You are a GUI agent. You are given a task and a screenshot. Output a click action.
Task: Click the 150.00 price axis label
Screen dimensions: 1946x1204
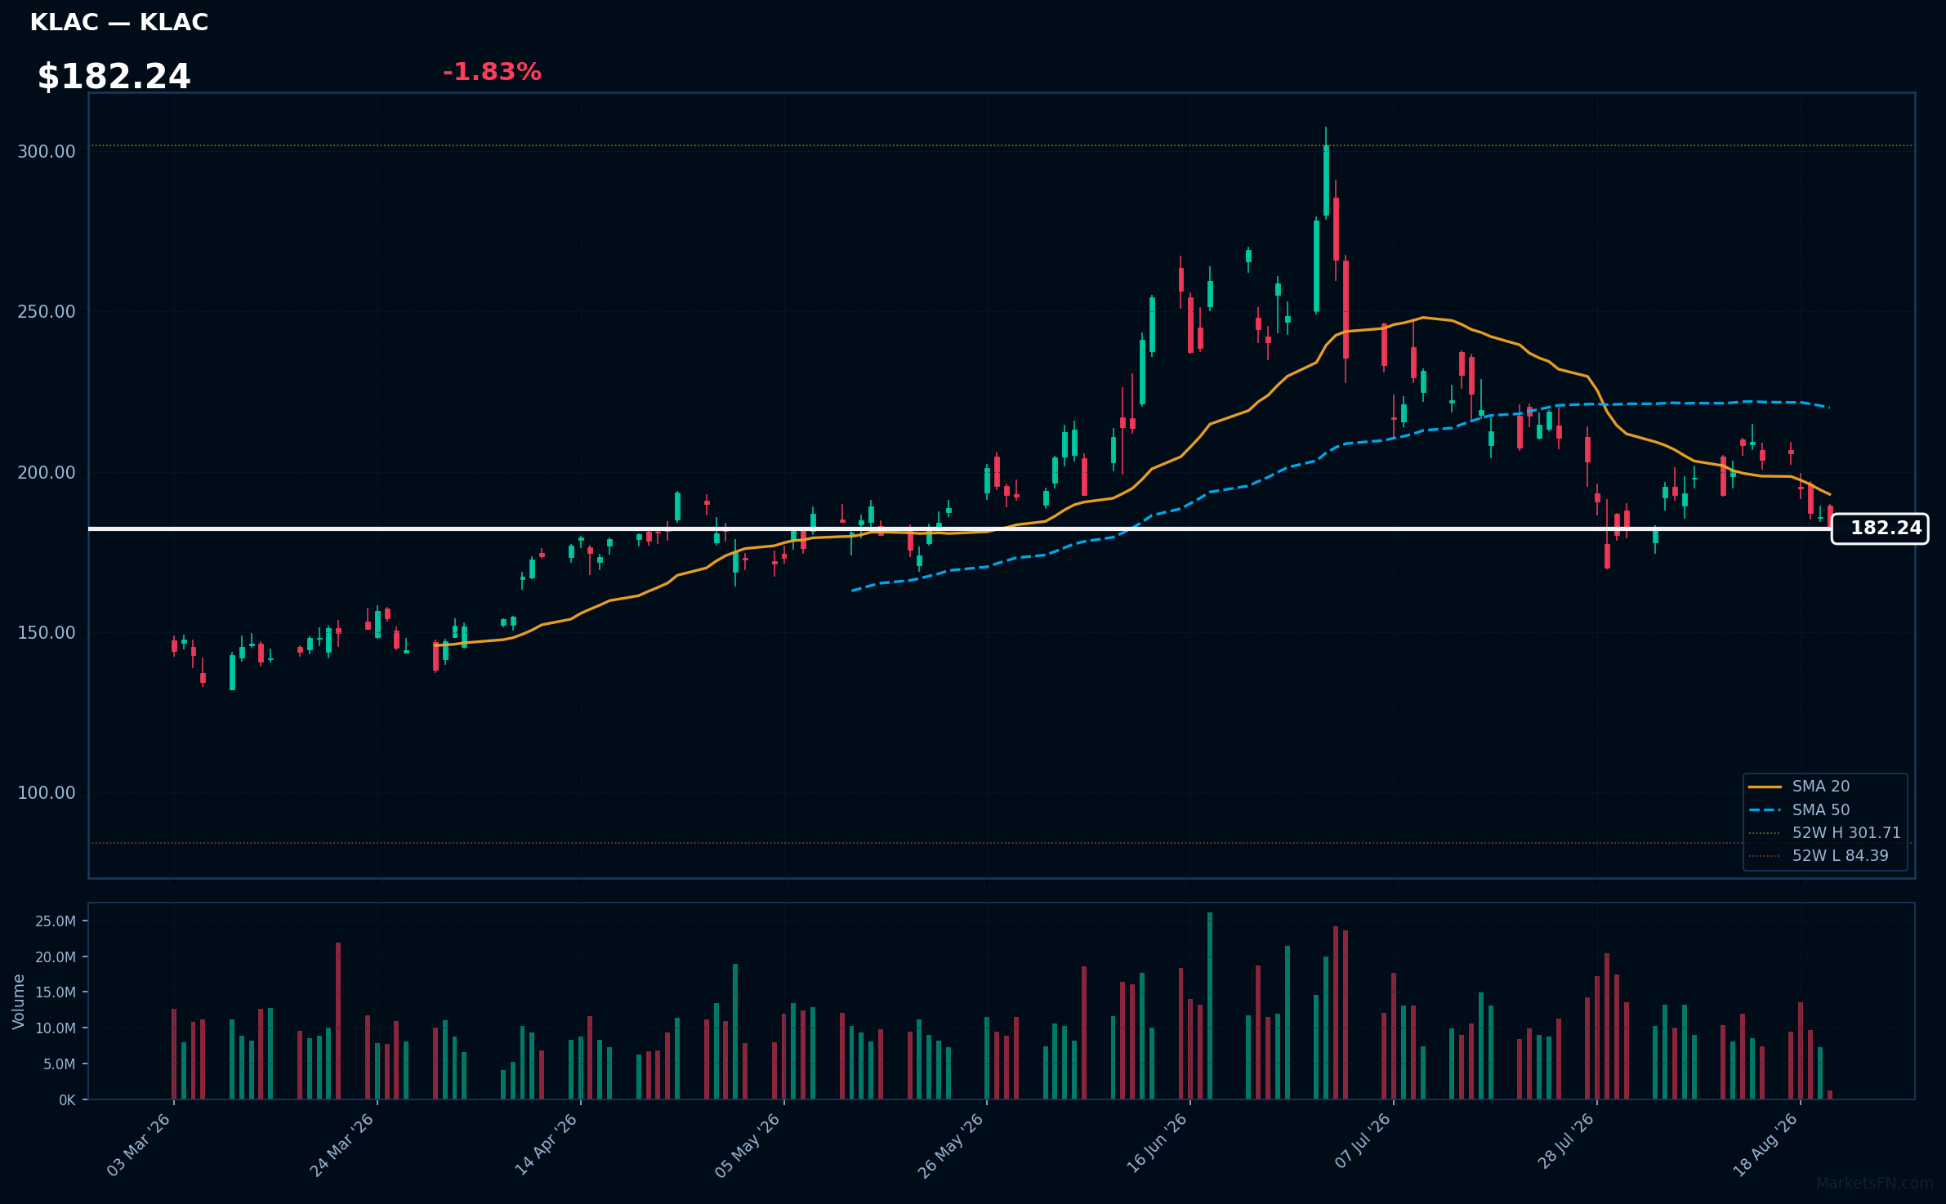click(47, 633)
